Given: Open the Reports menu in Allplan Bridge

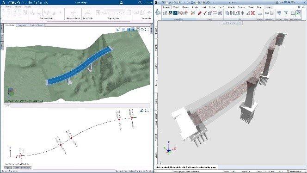Looking at the screenshot, I should (x=18, y=6).
